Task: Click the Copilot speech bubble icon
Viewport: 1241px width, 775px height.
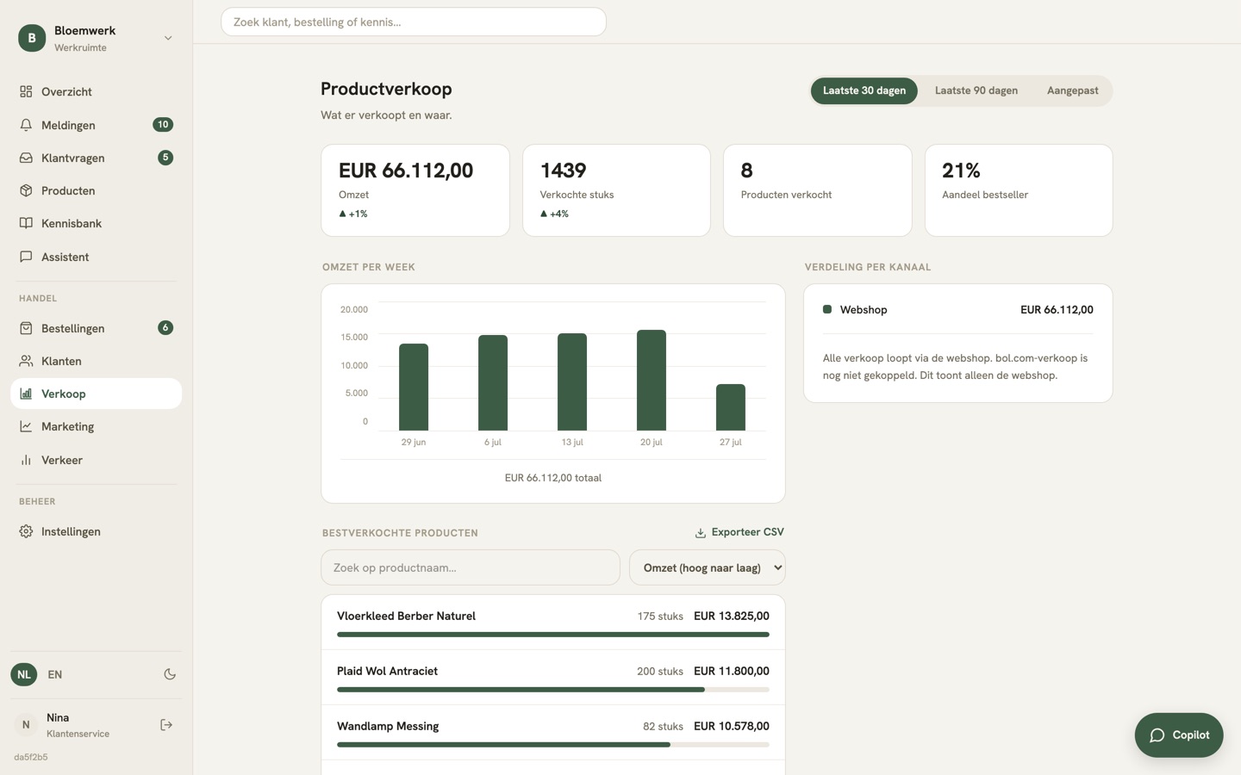Action: (x=1157, y=735)
